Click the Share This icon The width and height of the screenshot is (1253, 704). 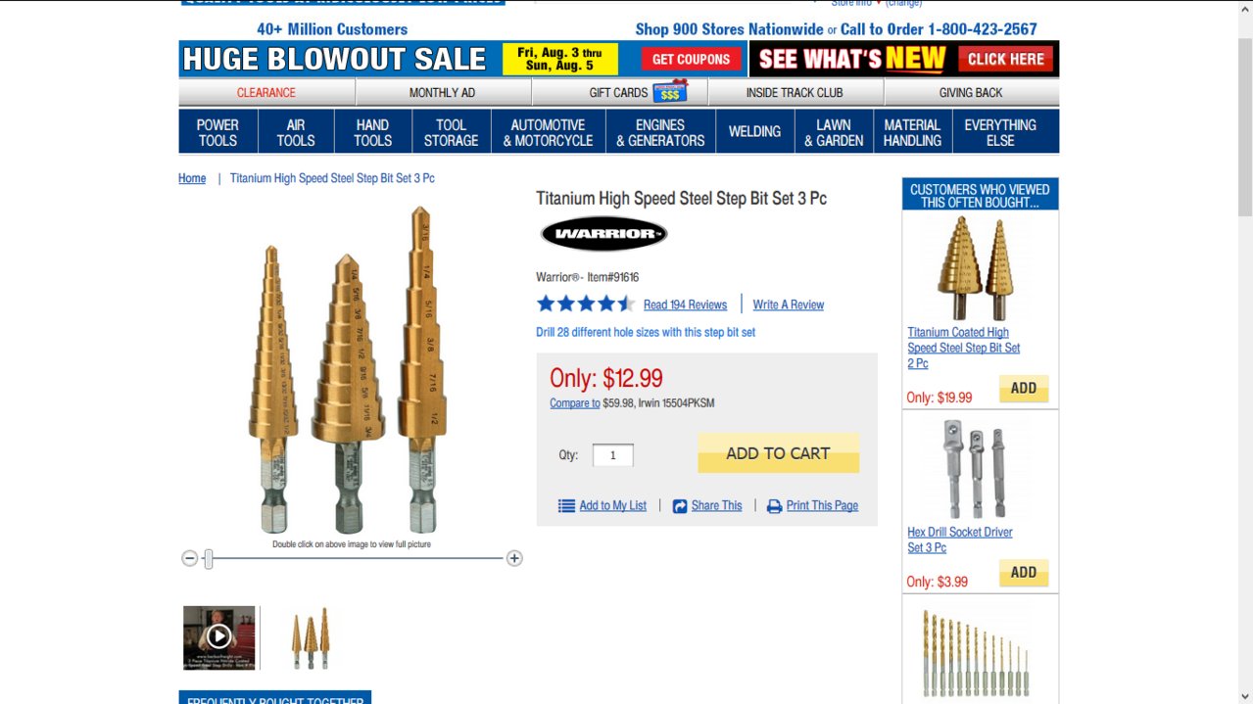(680, 506)
